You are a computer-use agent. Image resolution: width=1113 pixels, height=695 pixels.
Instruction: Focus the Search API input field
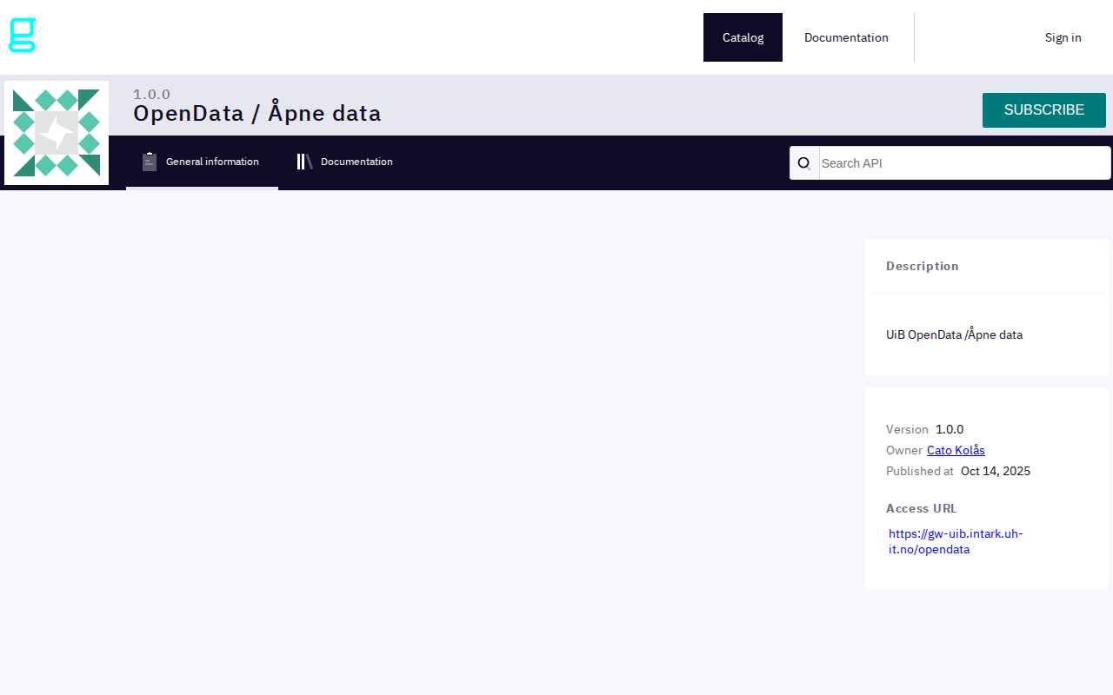[x=963, y=163]
